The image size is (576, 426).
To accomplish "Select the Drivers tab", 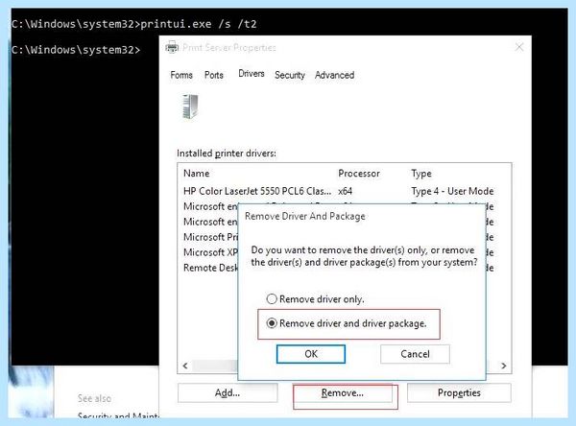I will 252,74.
